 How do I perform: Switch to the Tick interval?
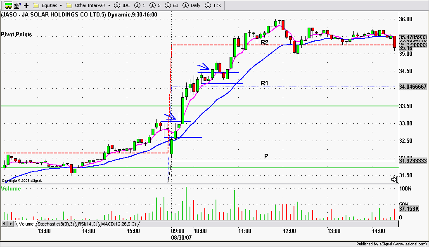[213, 5]
